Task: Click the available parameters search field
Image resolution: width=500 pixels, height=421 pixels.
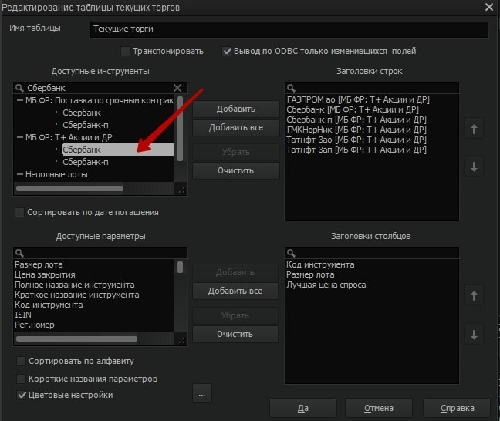Action: point(100,253)
